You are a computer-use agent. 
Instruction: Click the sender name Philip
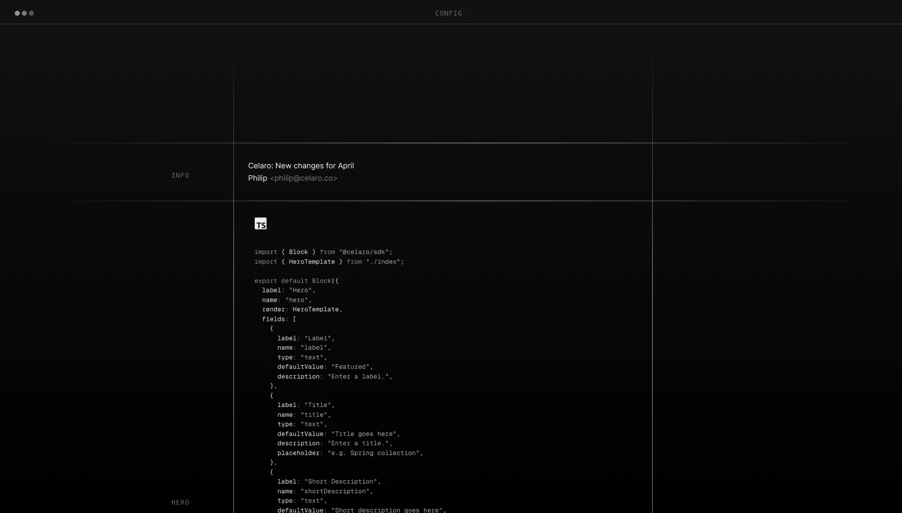[258, 178]
